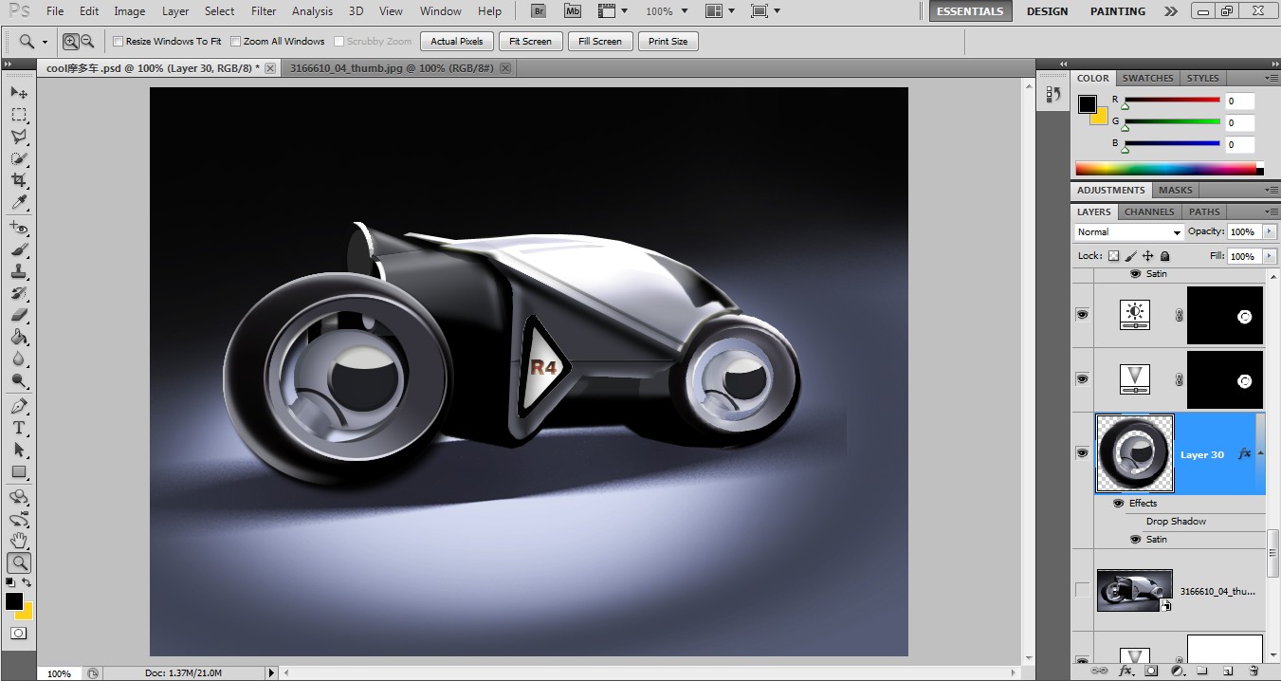Screen dimensions: 1281x681
Task: Click the delete layer trash icon
Action: coord(1253,671)
